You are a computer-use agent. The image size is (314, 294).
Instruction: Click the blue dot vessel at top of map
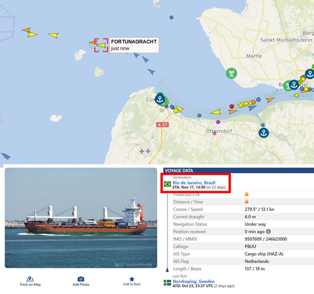tap(171, 18)
